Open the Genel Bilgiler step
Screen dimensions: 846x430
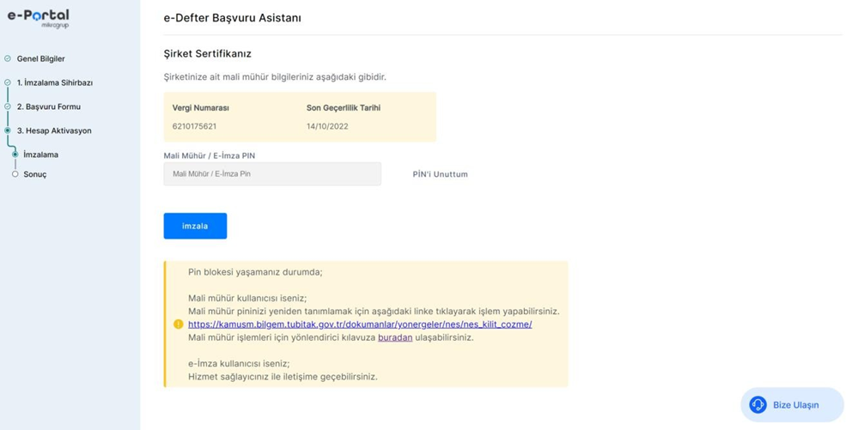pyautogui.click(x=40, y=59)
